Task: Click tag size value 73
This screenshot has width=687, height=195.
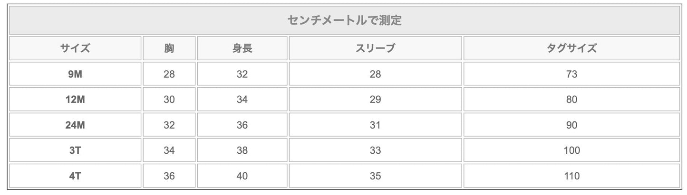Action: click(571, 74)
